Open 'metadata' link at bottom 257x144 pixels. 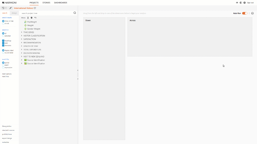tap(6, 142)
